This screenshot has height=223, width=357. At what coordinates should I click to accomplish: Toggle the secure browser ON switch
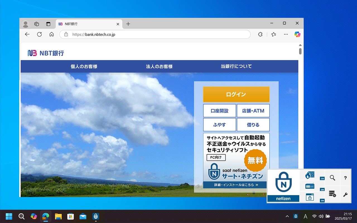click(322, 201)
